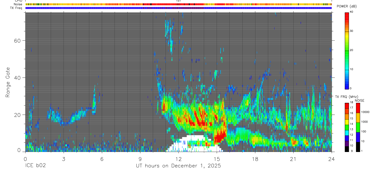Click the blue TX Freq strip
The image size is (373, 172).
179,8
